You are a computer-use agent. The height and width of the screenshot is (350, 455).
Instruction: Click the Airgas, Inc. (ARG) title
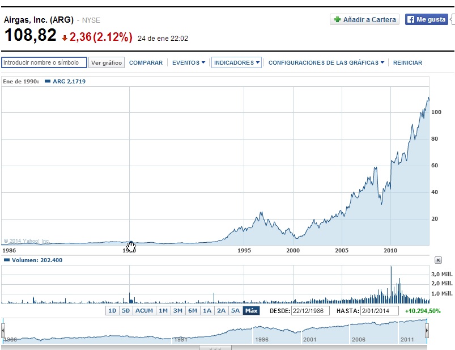[39, 20]
